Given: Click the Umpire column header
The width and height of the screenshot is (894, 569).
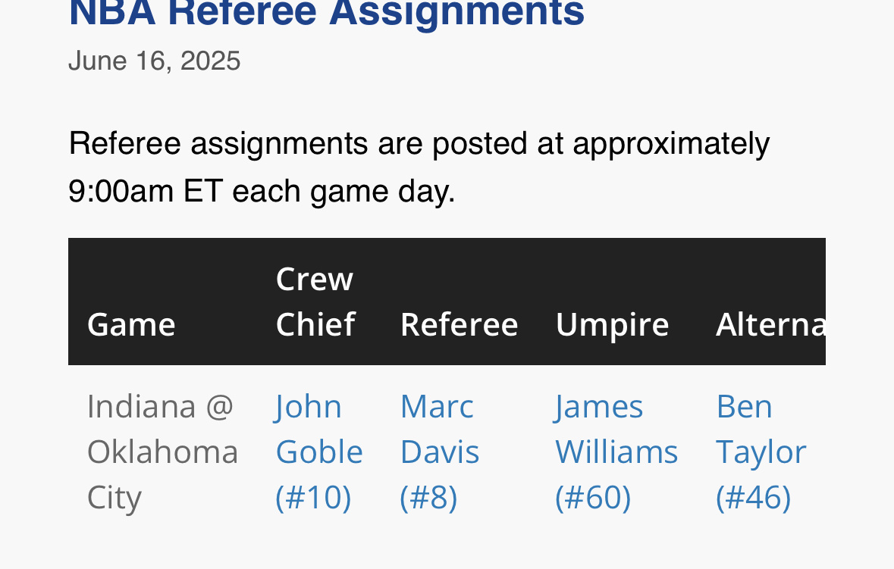Looking at the screenshot, I should point(612,324).
